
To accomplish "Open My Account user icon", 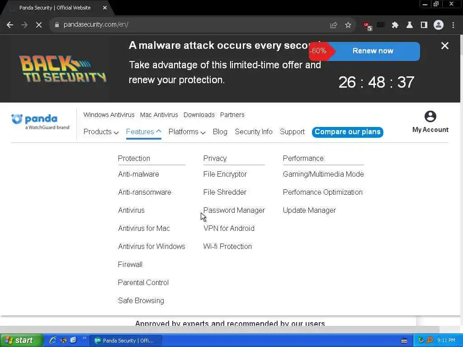I will (x=430, y=116).
